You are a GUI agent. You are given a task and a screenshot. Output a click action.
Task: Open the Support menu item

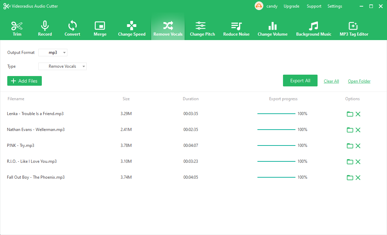click(x=314, y=6)
